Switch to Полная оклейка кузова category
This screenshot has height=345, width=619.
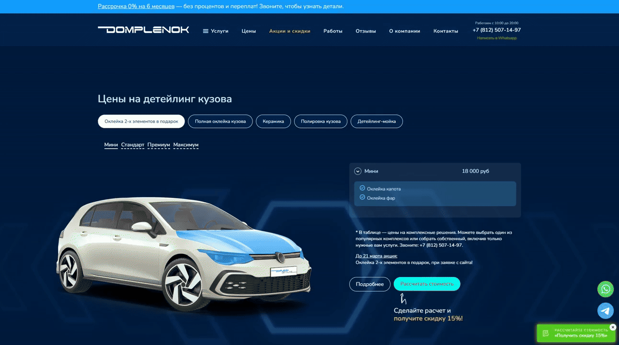pyautogui.click(x=220, y=121)
